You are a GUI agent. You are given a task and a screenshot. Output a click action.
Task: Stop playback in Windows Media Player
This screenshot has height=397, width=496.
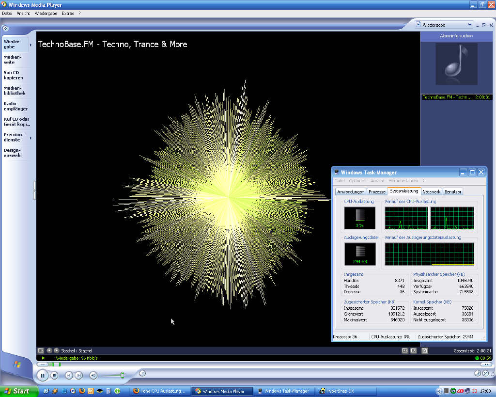coord(54,376)
